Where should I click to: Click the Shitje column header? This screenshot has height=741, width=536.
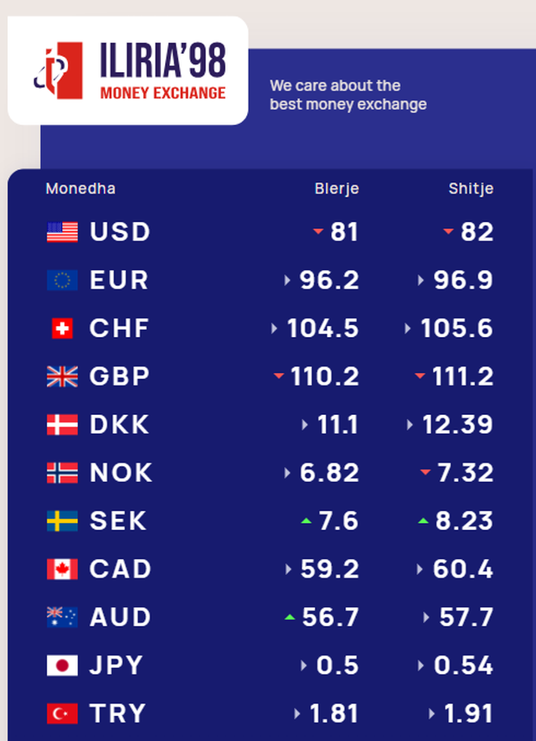pyautogui.click(x=471, y=189)
